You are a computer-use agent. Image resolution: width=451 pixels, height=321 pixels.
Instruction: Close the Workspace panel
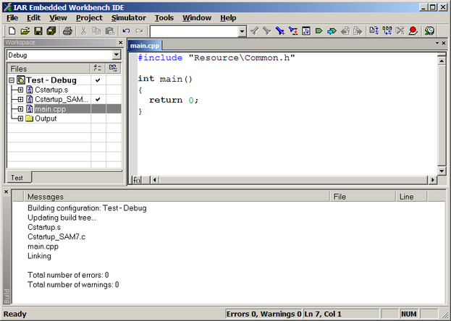121,43
